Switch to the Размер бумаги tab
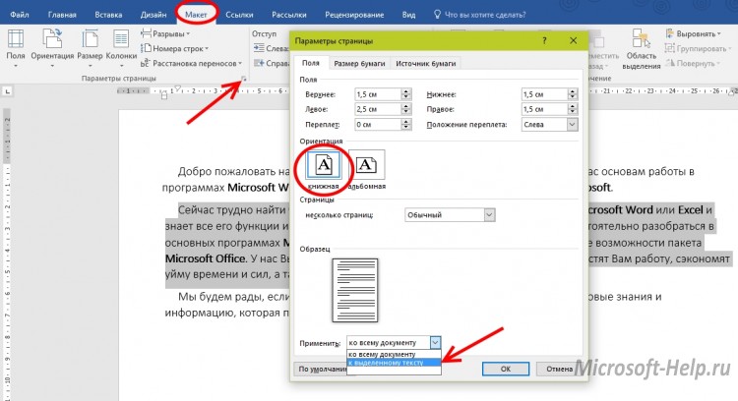Screen dimensions: 738x401 [358, 63]
